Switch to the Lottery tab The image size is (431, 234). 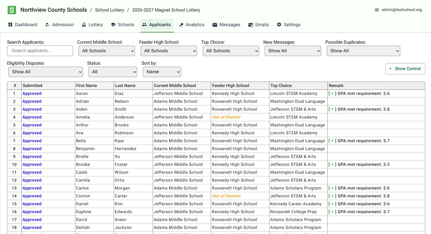(92, 24)
